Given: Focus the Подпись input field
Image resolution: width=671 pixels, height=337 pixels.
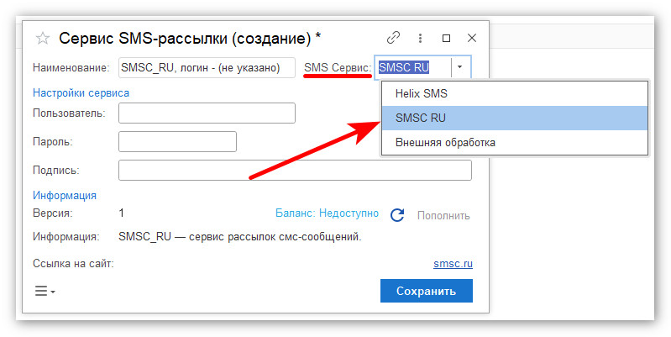Looking at the screenshot, I should [x=295, y=170].
